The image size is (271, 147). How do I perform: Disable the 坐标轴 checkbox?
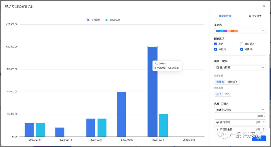(x=216, y=49)
